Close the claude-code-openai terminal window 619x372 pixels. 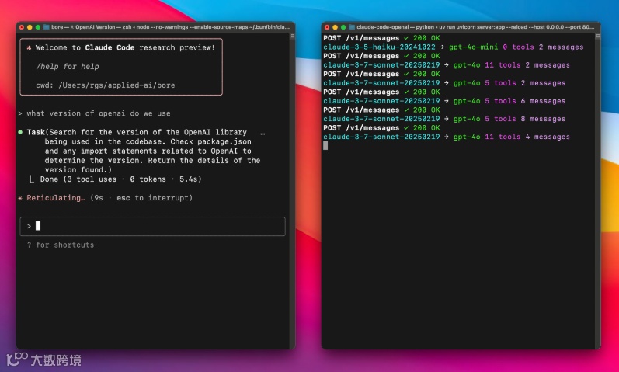[327, 27]
